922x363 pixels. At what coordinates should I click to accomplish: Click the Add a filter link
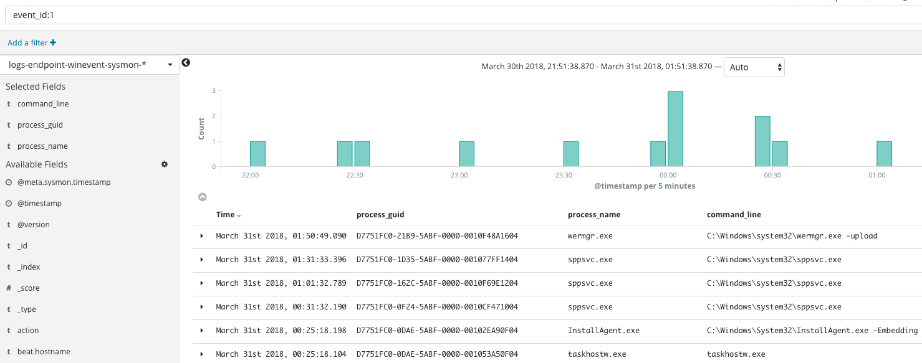[x=27, y=43]
